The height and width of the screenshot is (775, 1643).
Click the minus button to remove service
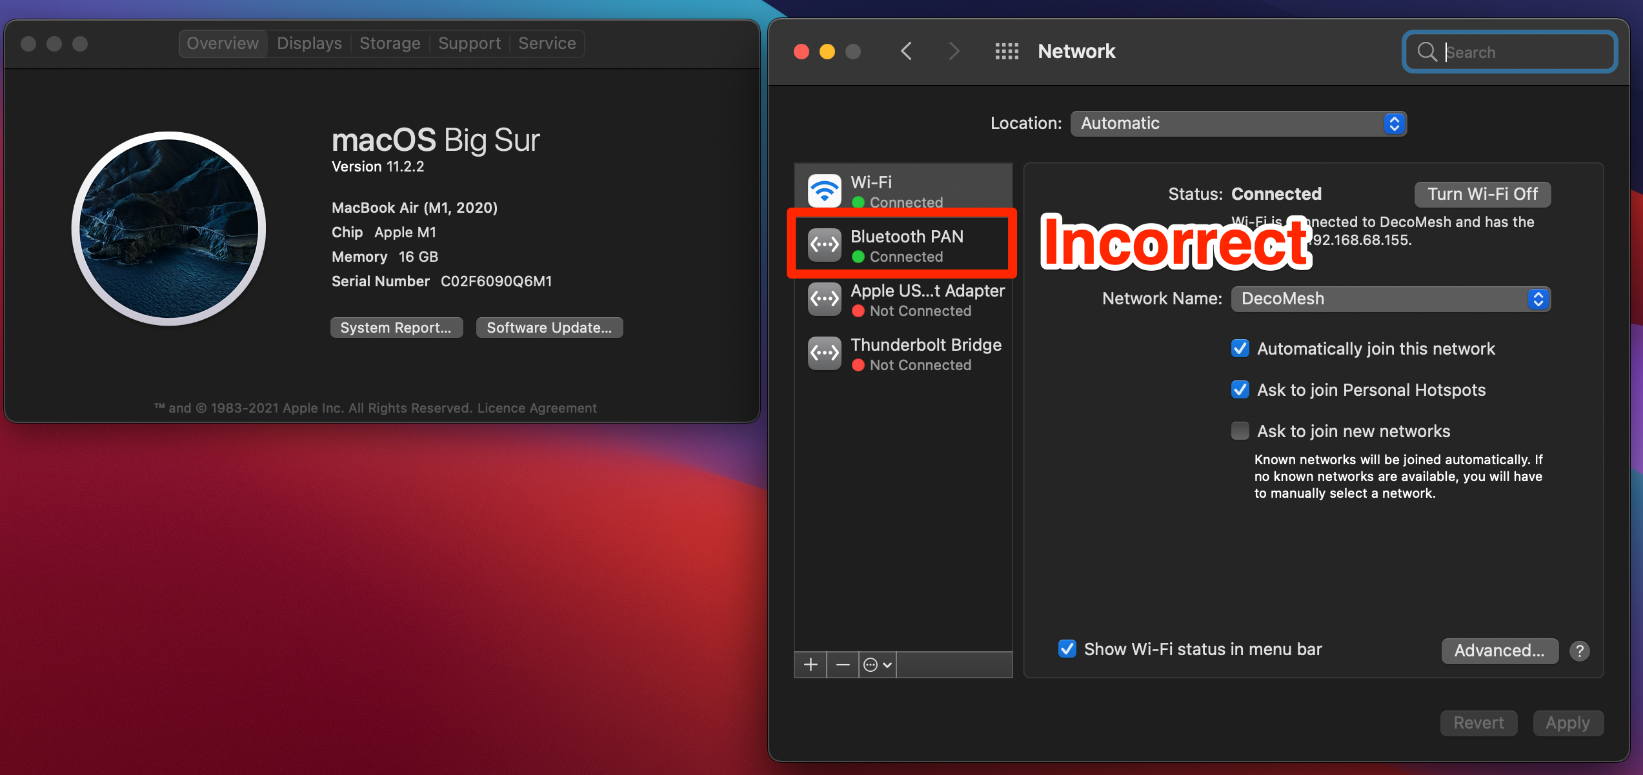tap(842, 665)
